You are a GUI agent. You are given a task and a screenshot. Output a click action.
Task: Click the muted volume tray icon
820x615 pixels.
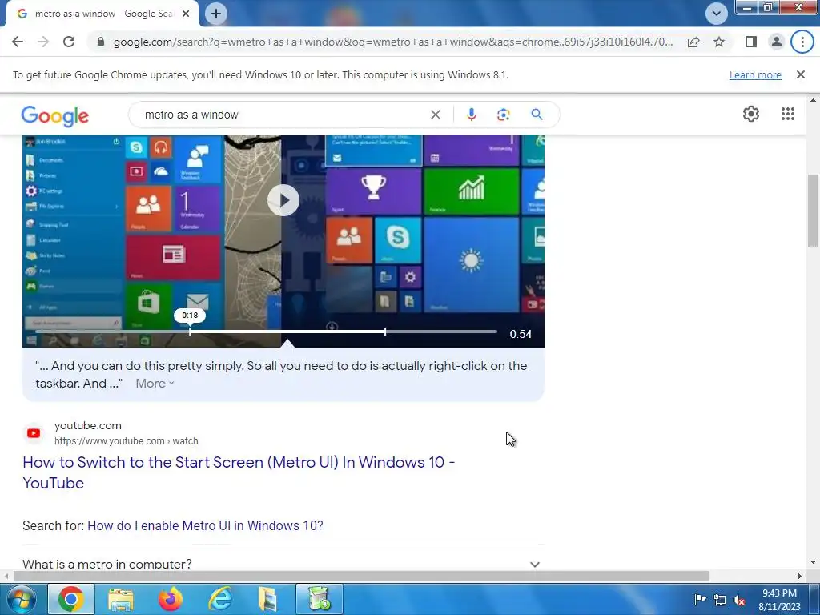click(x=739, y=601)
